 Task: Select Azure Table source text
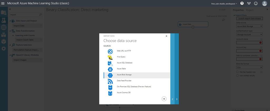coord(121,69)
